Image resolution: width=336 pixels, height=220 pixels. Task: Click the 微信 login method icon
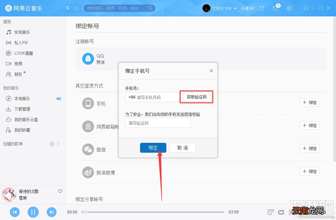click(x=88, y=149)
